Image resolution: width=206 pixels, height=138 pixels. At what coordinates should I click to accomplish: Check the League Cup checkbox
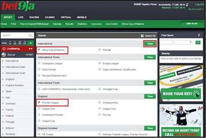click(x=39, y=121)
